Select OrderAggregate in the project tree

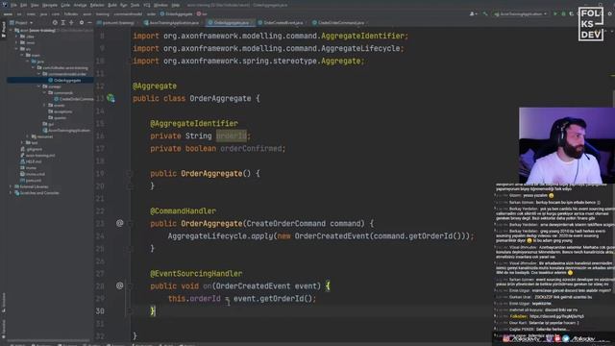tap(66, 81)
